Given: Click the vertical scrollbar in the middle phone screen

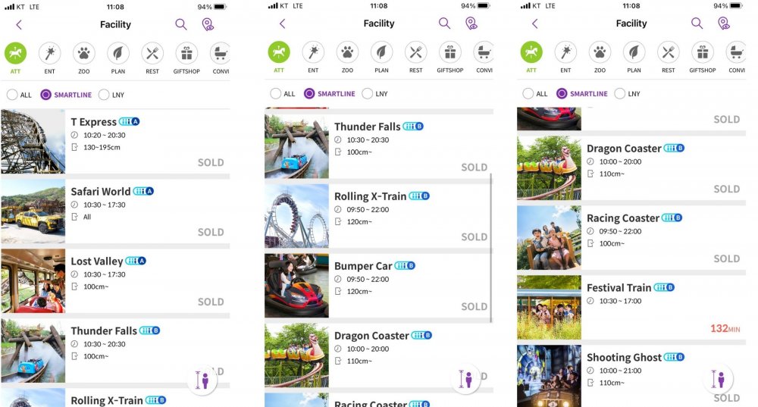Looking at the screenshot, I should [x=491, y=248].
